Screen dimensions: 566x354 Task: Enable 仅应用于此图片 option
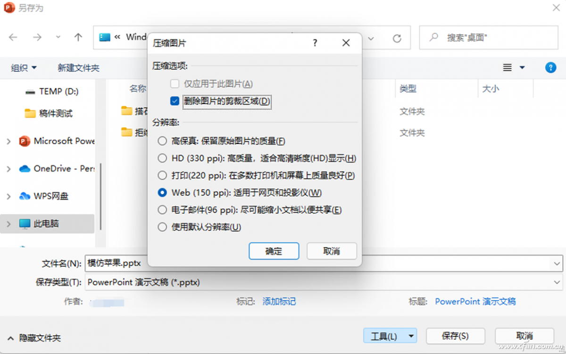click(x=175, y=84)
